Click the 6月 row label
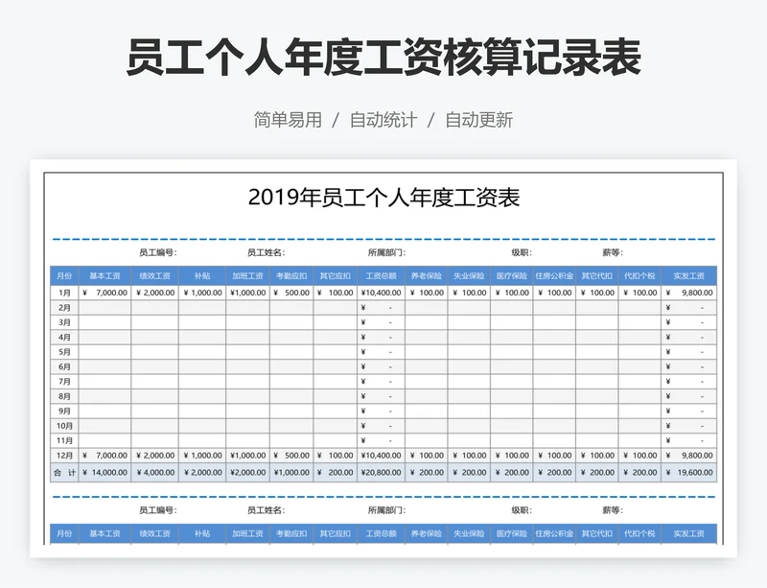Viewport: 767px width, 588px height. point(64,366)
